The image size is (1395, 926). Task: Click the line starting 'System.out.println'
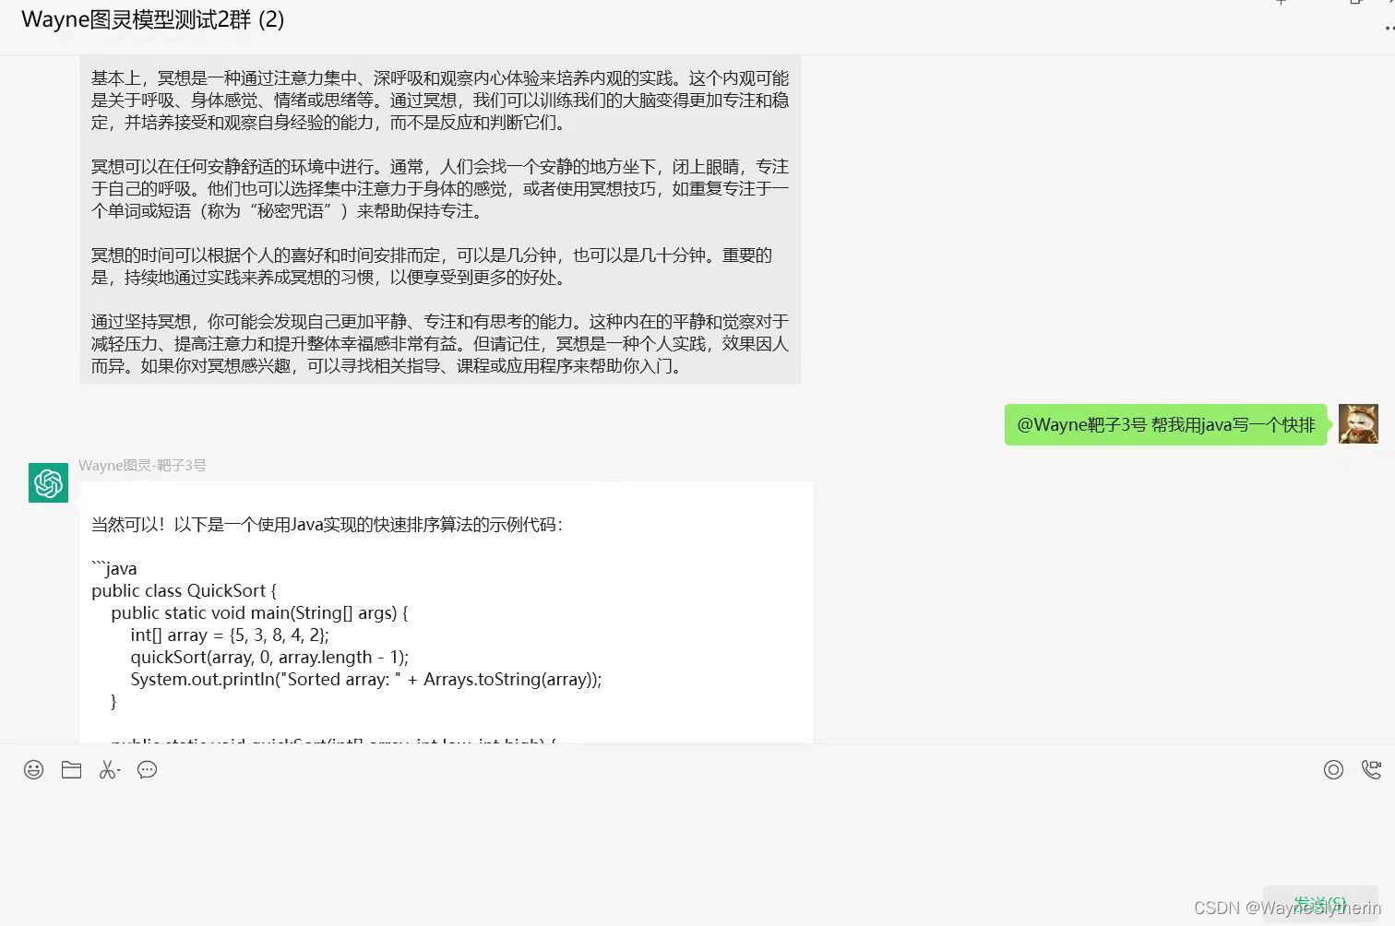pyautogui.click(x=366, y=679)
